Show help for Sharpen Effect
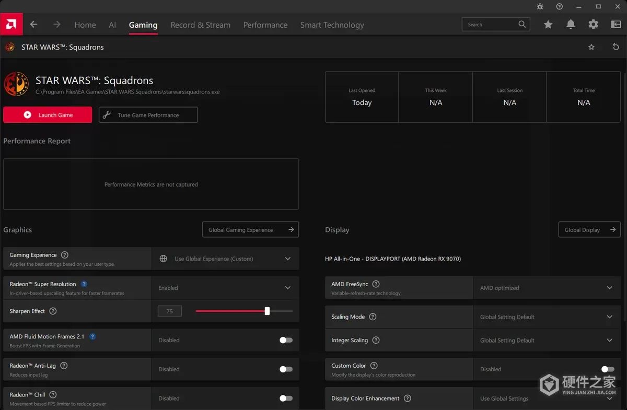This screenshot has width=627, height=410. [x=53, y=311]
